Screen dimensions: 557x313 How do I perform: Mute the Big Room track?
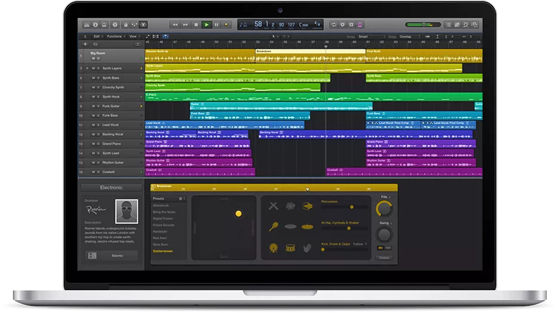click(93, 58)
